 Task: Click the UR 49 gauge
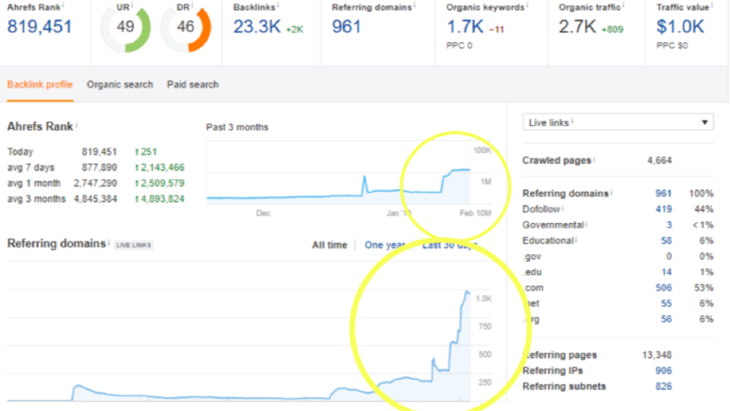coord(125,28)
